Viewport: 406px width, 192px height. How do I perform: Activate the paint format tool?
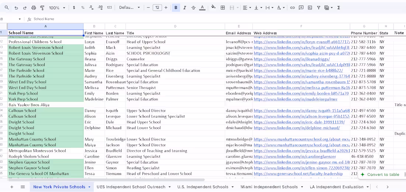[42, 8]
